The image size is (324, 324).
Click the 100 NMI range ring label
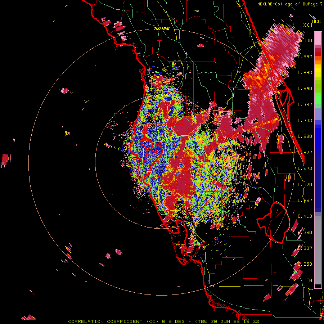point(162,28)
